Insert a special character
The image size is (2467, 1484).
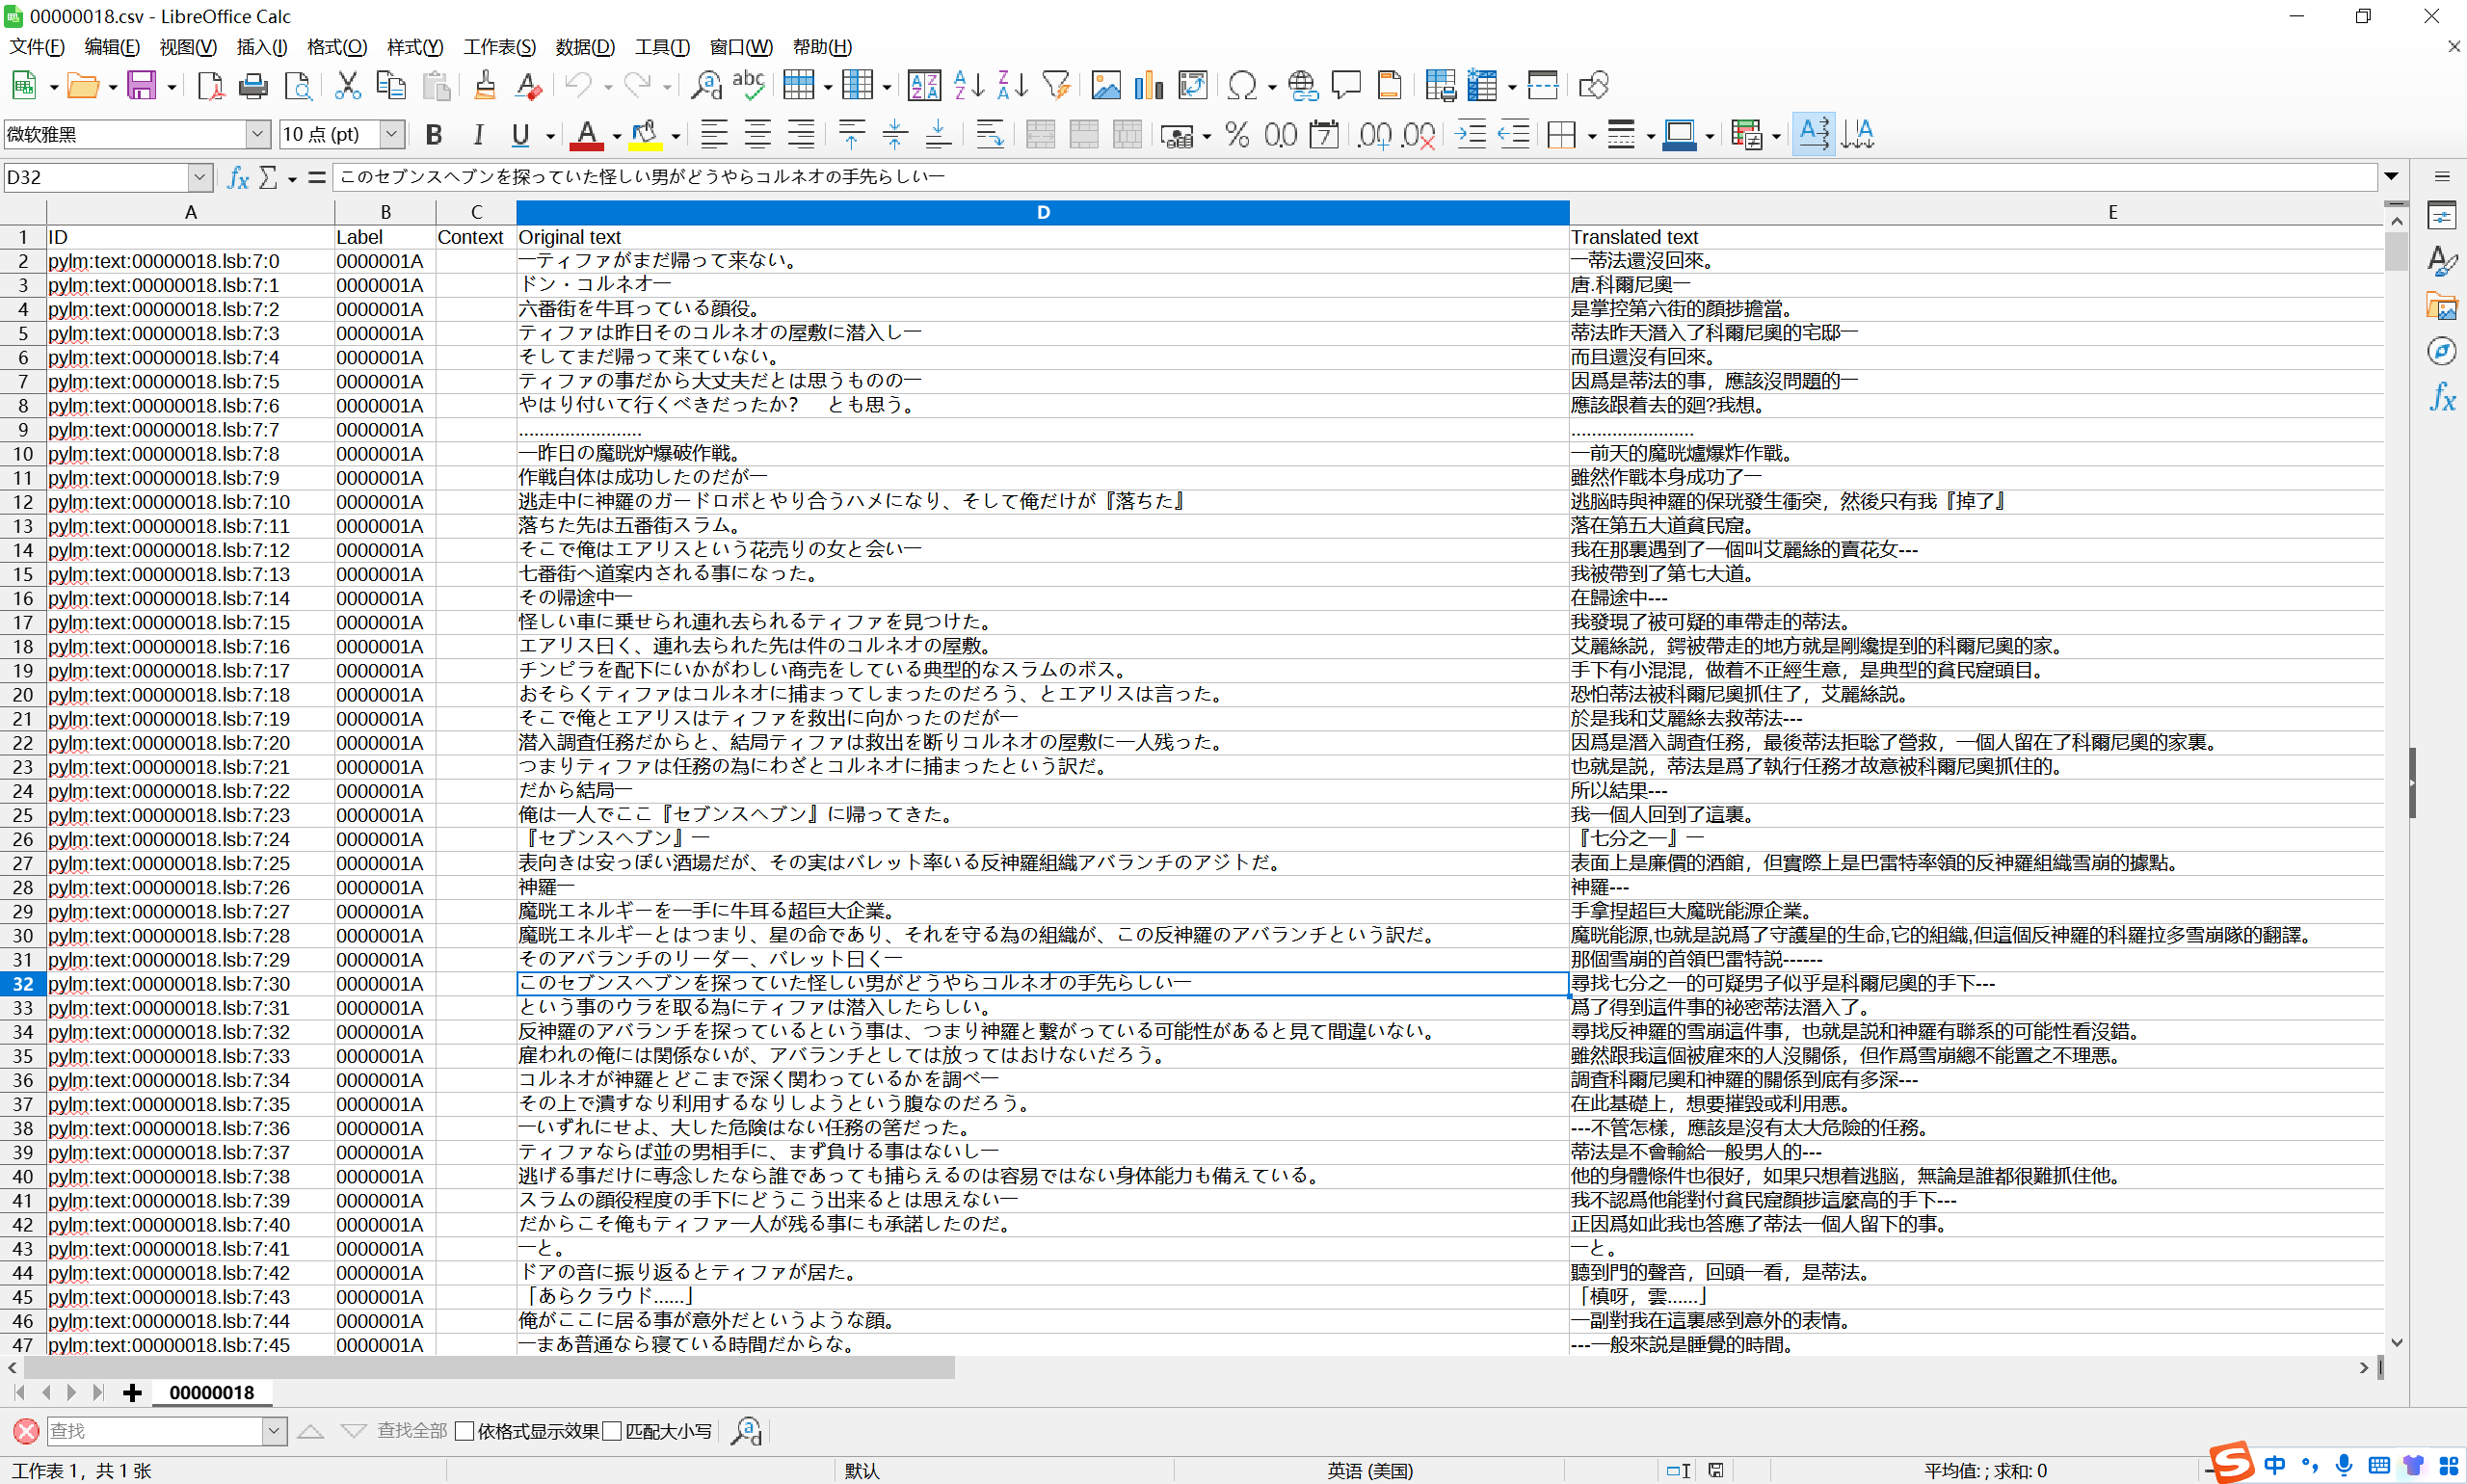point(1243,85)
